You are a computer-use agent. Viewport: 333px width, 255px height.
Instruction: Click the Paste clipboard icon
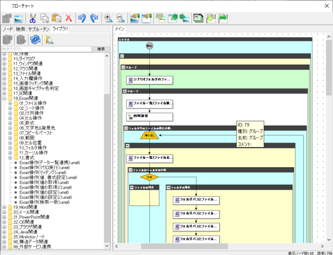57,18
